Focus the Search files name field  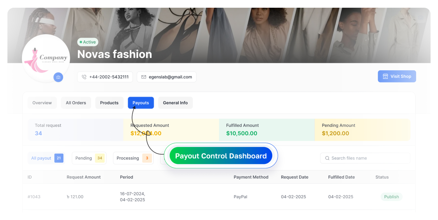click(368, 158)
